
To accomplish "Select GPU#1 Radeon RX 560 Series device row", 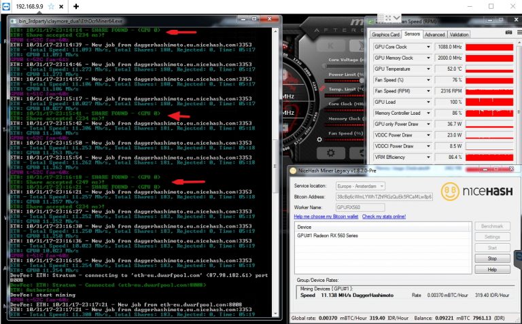I will [x=383, y=236].
